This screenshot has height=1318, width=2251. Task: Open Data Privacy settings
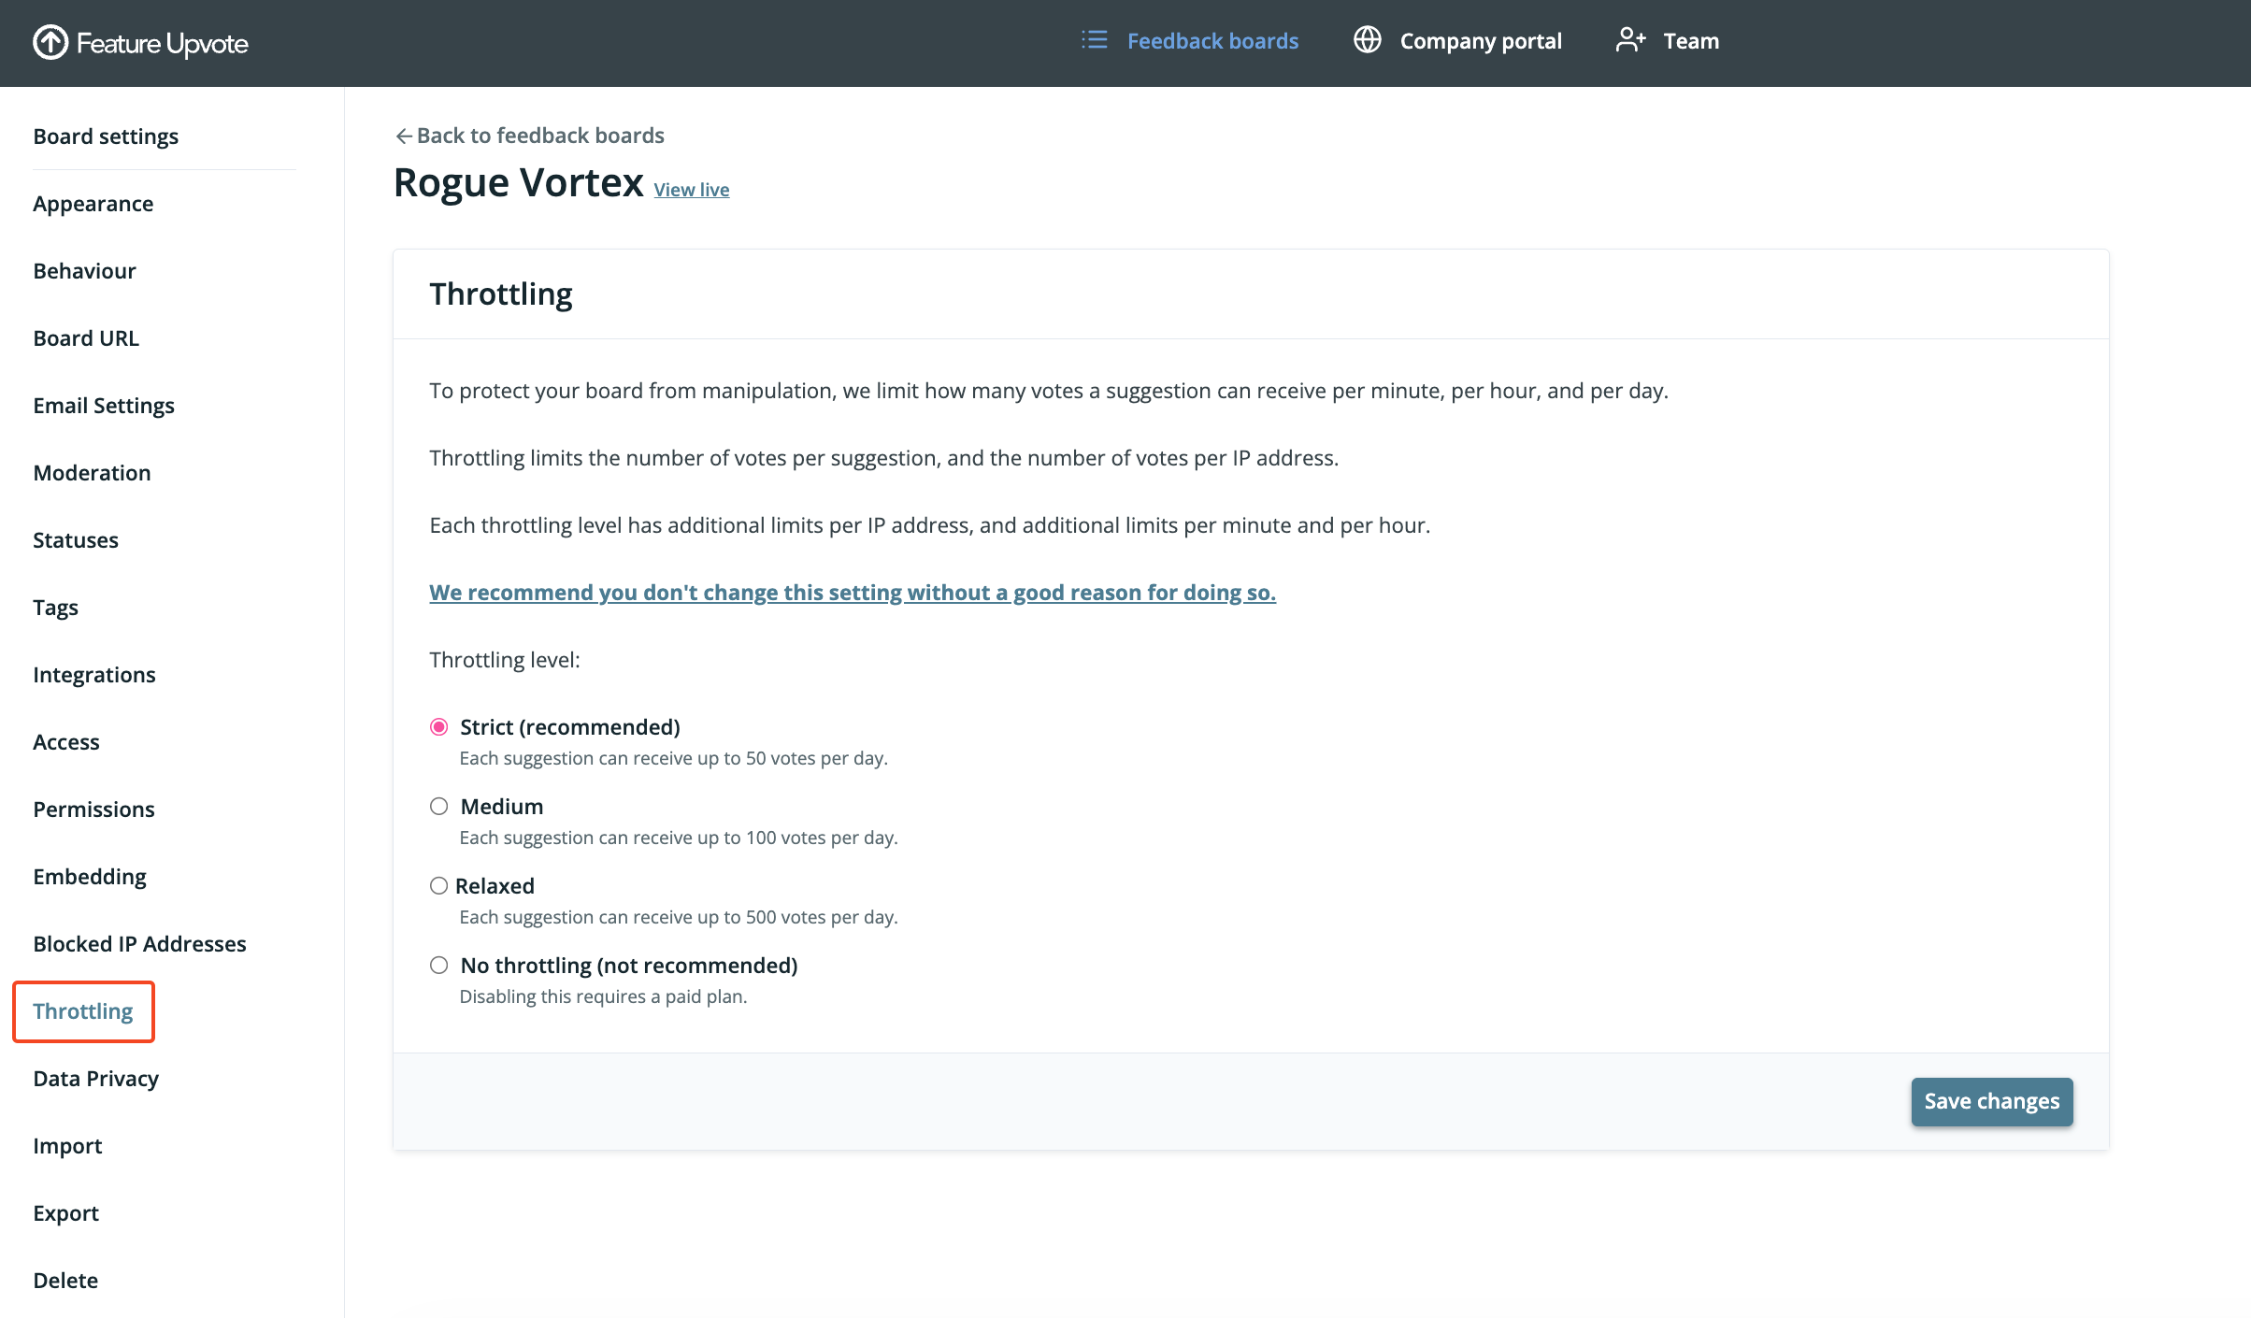(95, 1079)
